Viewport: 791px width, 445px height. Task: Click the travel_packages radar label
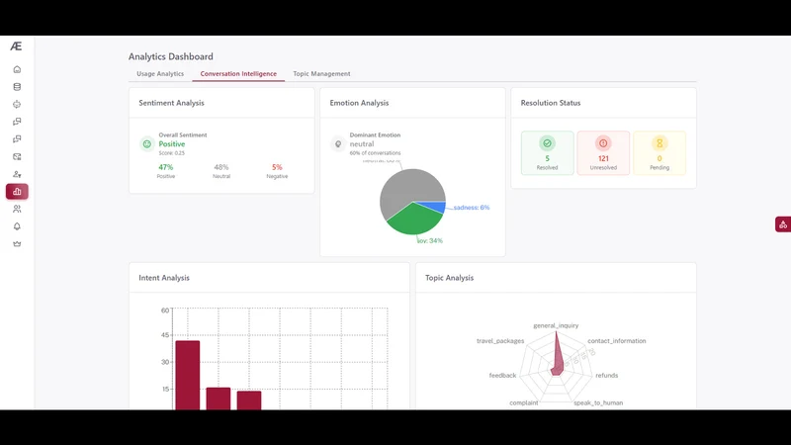500,341
